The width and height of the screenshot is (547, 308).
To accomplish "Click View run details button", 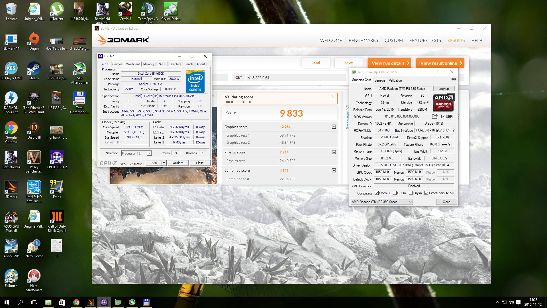I will [x=389, y=63].
